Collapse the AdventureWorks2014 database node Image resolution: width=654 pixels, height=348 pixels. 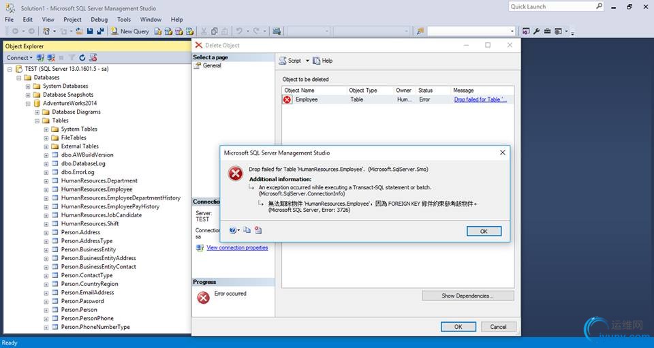point(28,104)
